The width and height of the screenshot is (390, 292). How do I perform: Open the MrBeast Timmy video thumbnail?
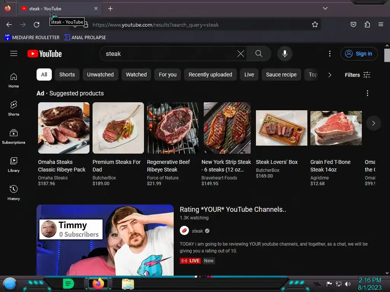tap(105, 240)
